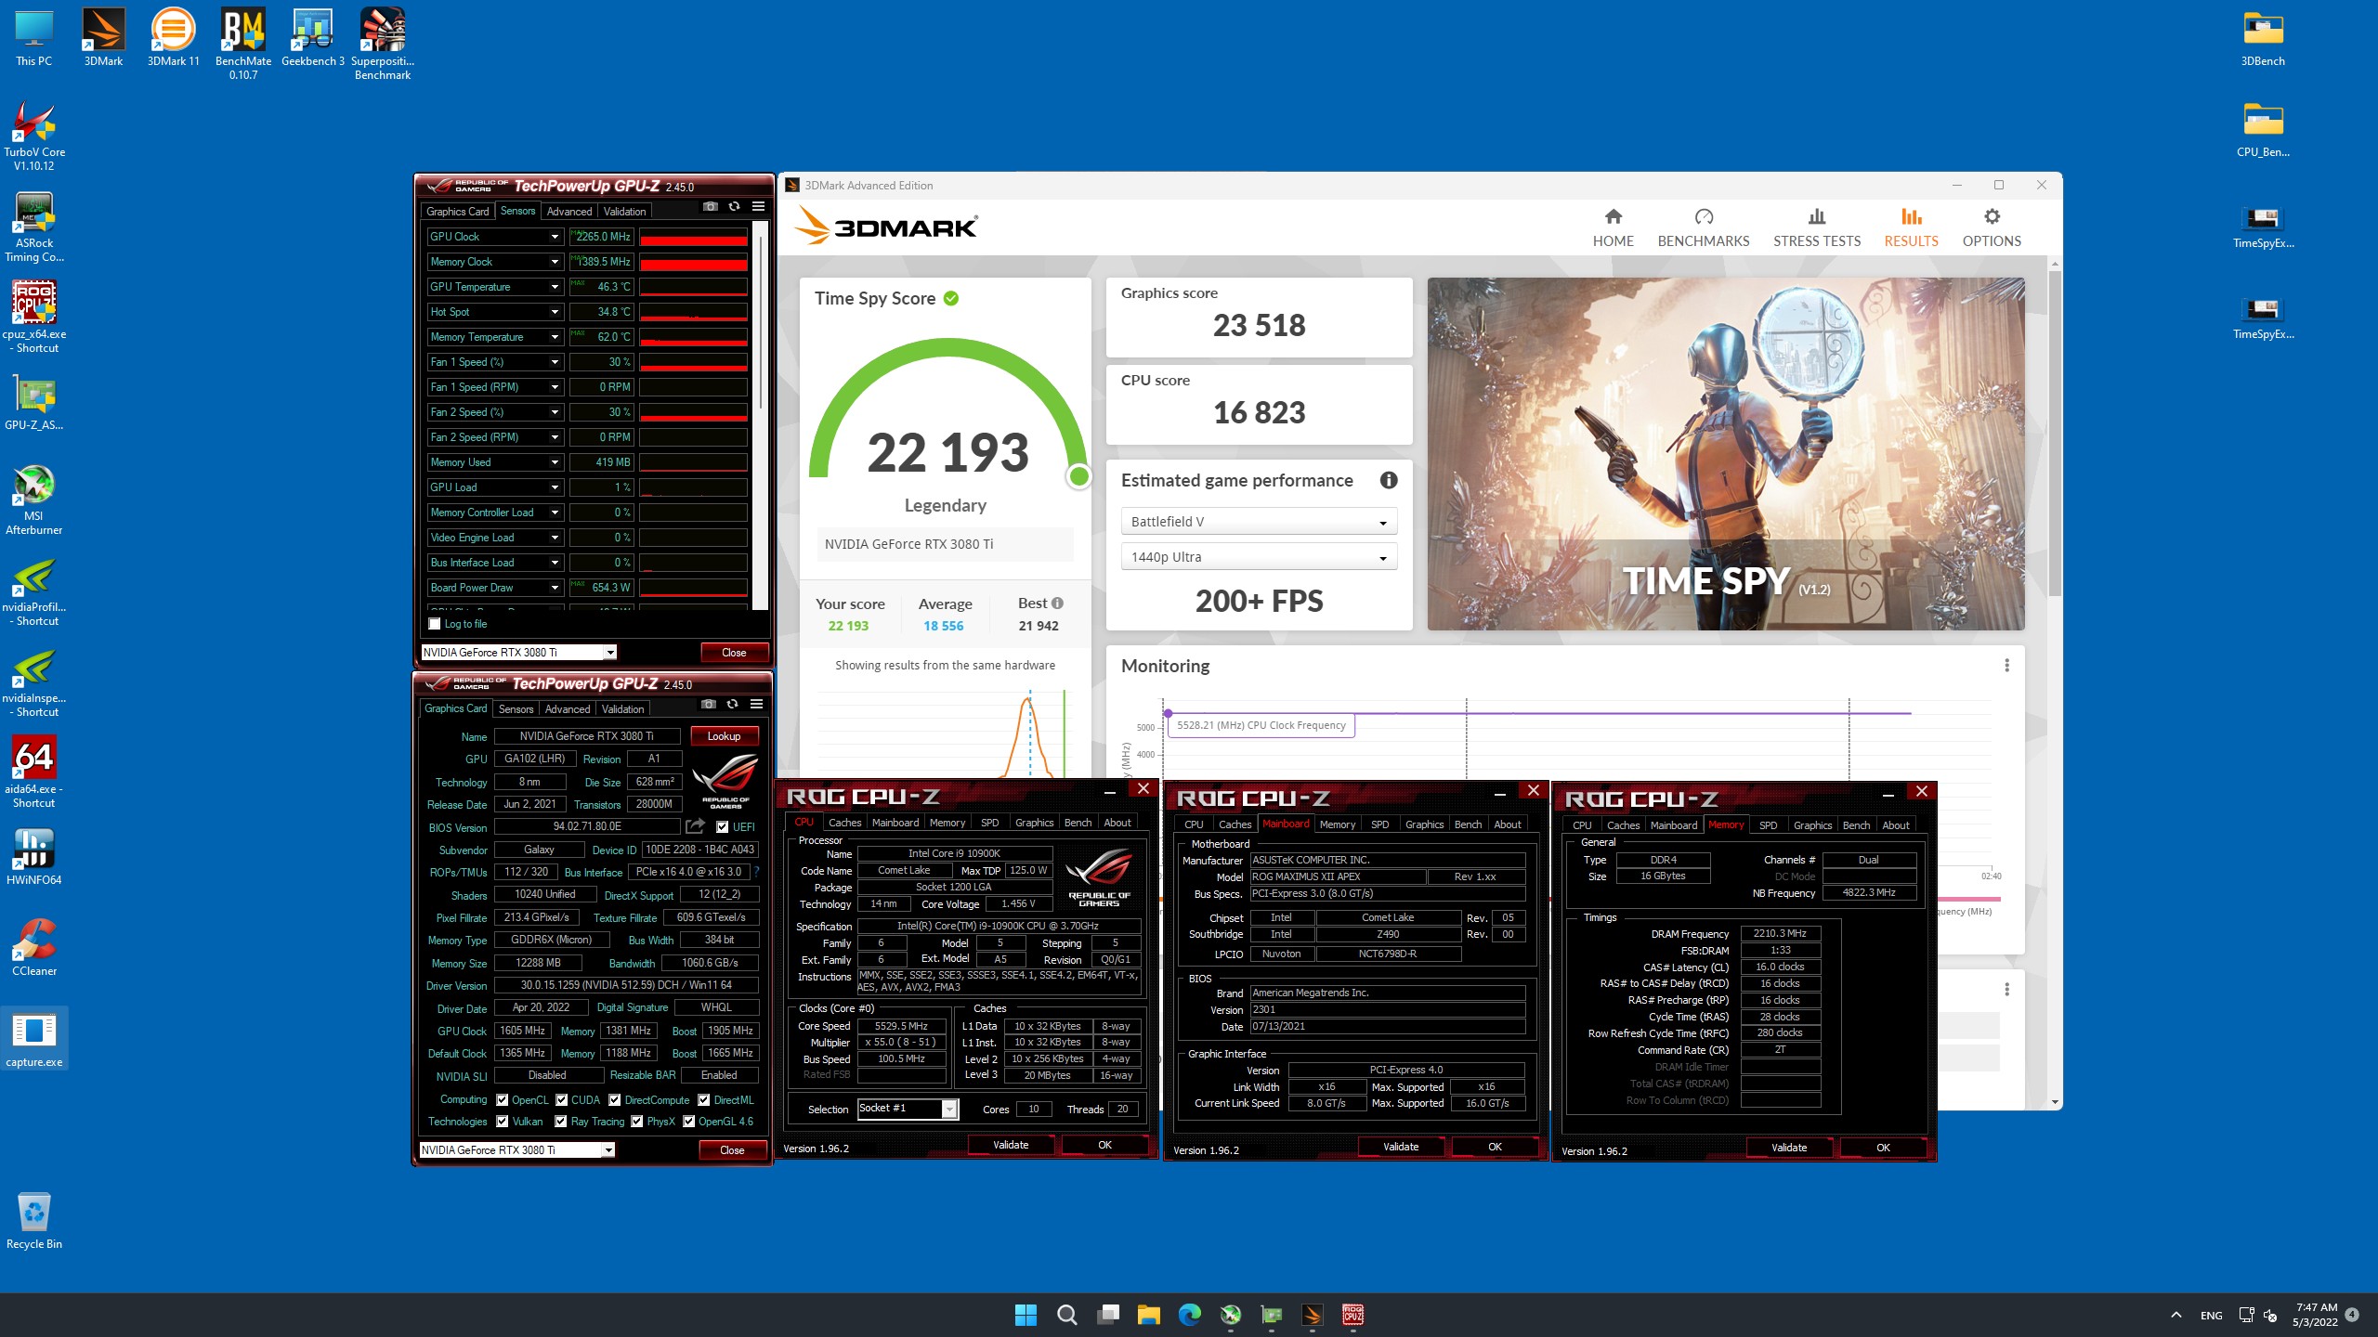Viewport: 2378px width, 1337px height.
Task: Open the 1440p Ultra resolution dropdown
Action: [1259, 557]
